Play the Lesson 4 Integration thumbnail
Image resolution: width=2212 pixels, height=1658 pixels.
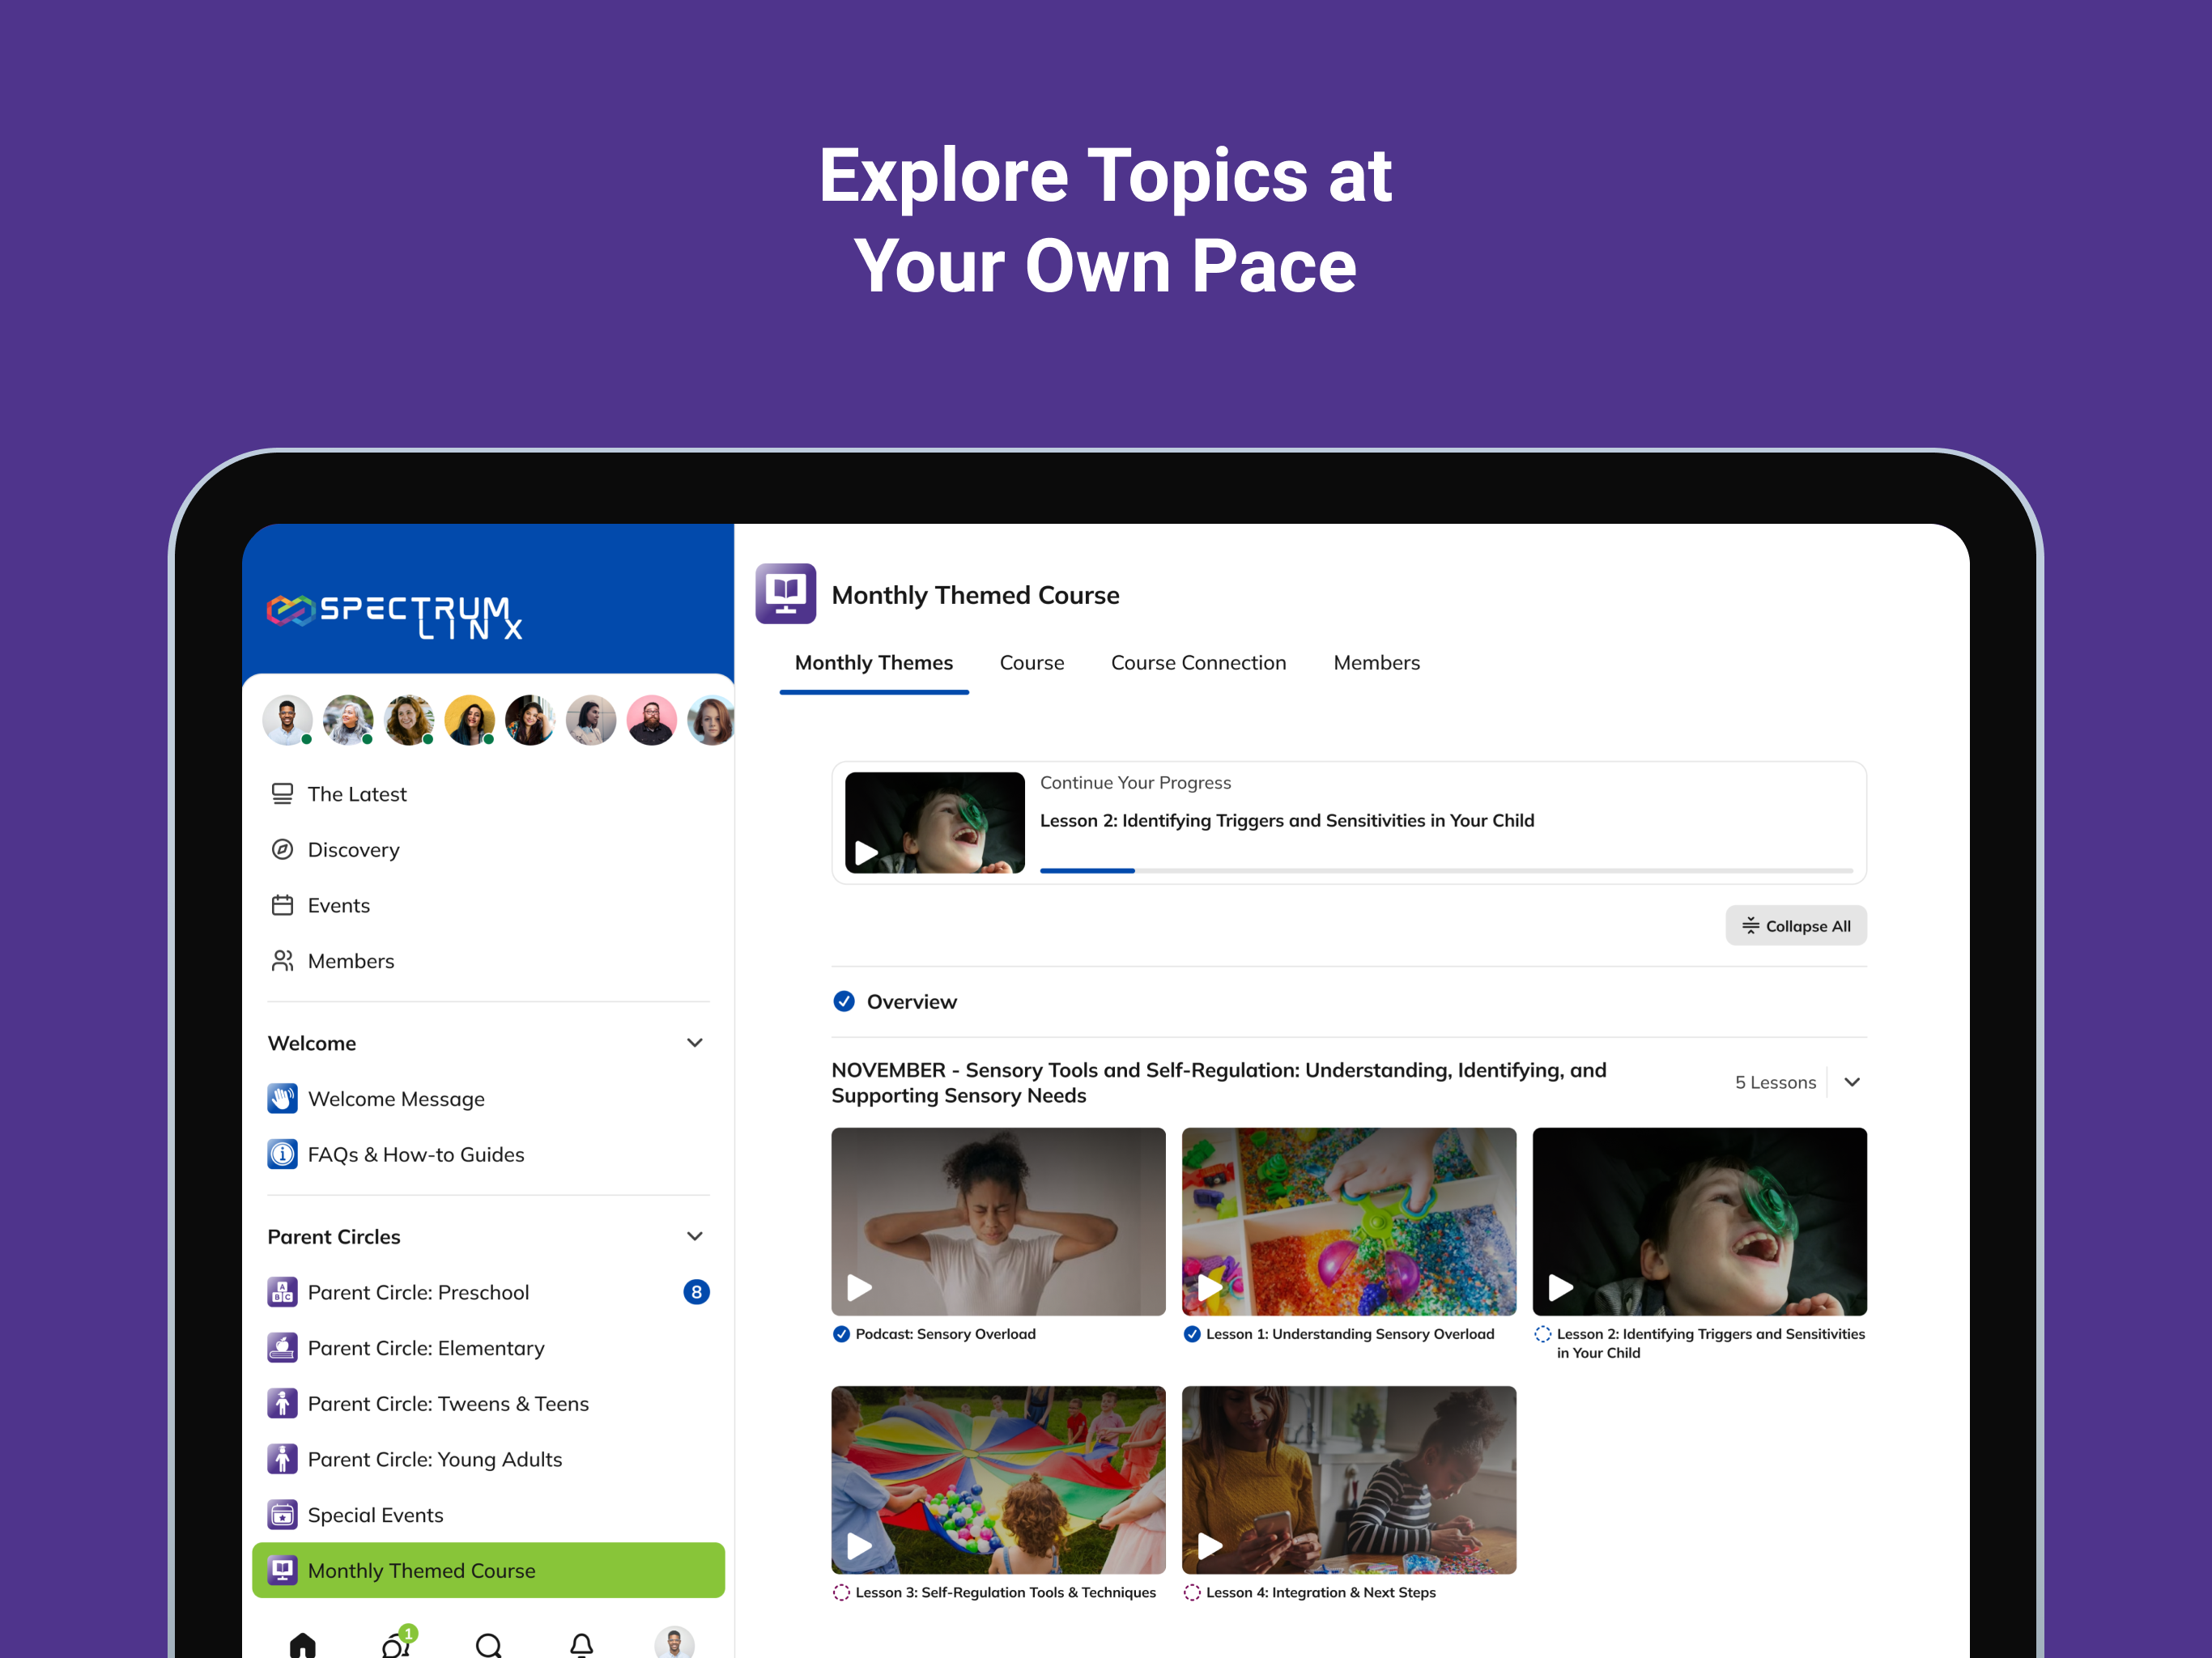1349,1479
